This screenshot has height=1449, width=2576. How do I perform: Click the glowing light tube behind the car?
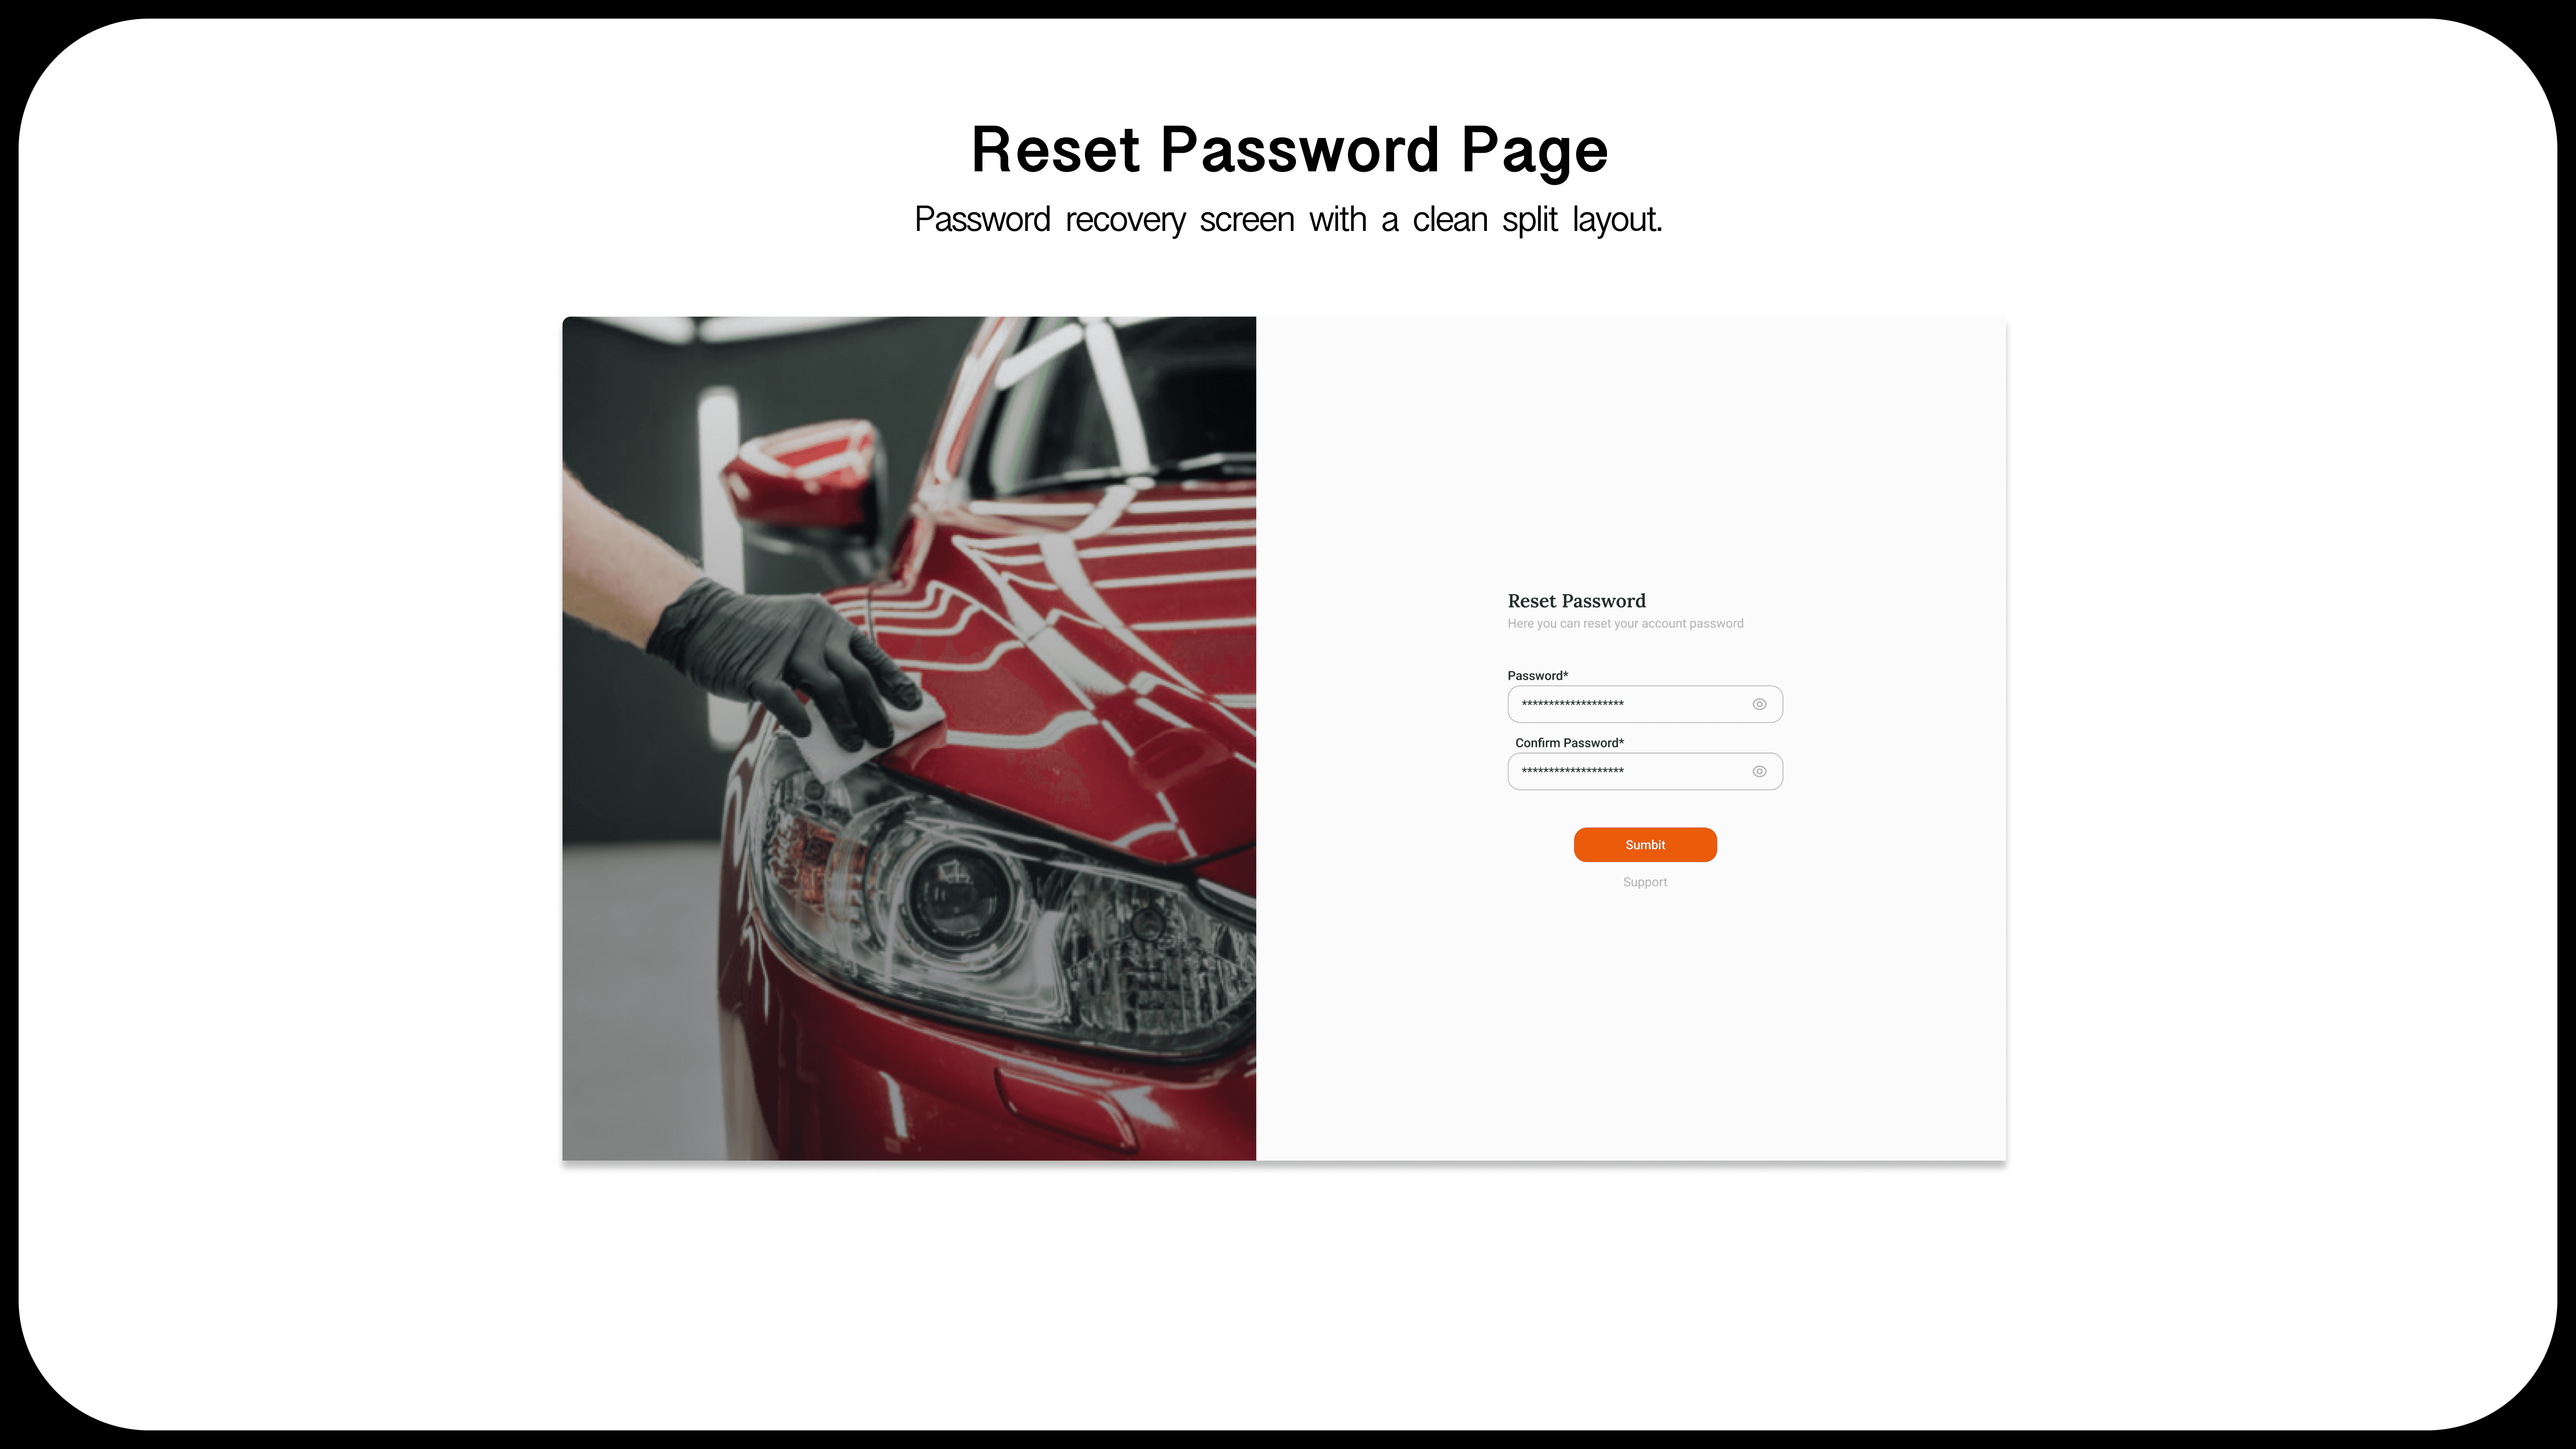click(x=719, y=560)
